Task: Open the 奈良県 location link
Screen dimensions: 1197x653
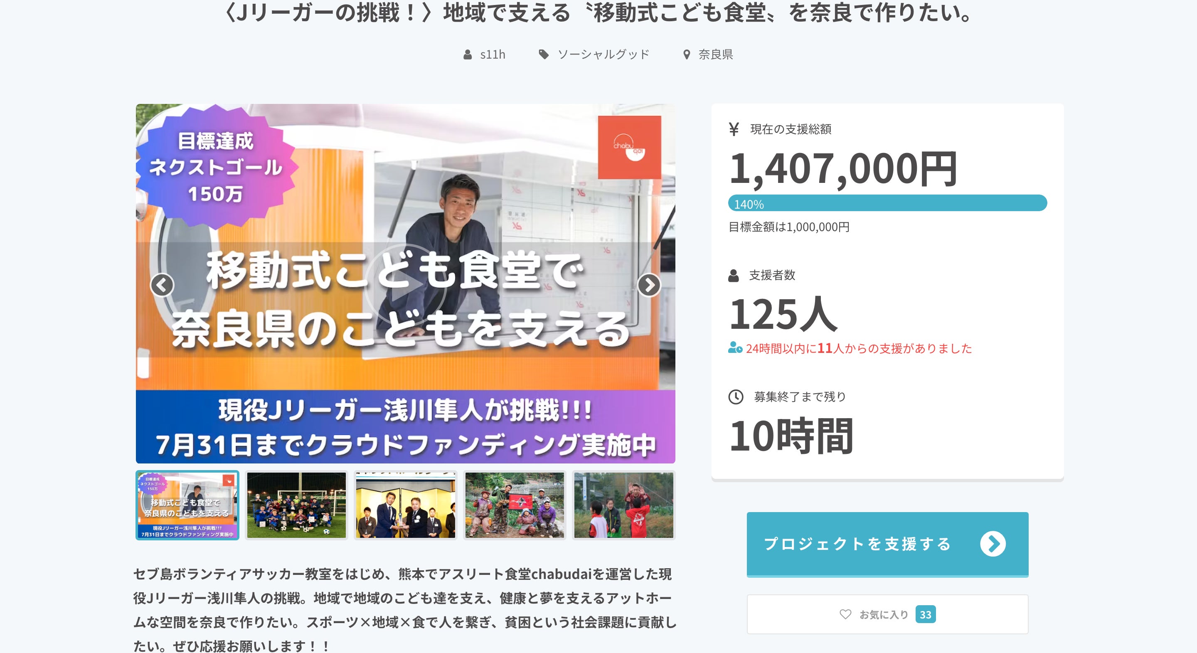Action: (716, 55)
